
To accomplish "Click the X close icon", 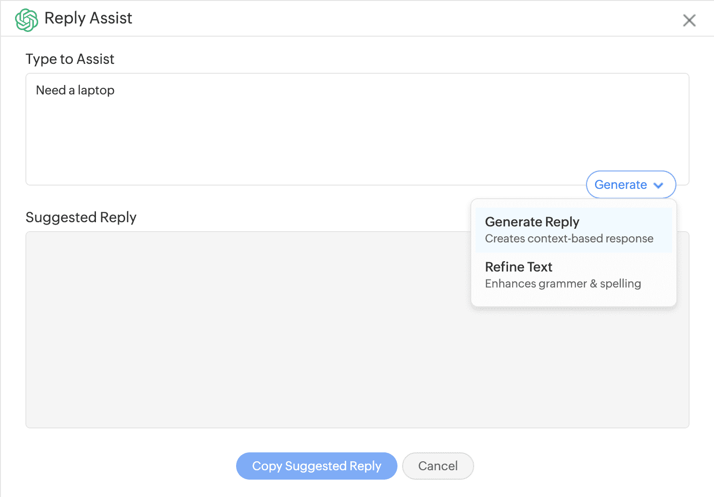I will point(689,20).
